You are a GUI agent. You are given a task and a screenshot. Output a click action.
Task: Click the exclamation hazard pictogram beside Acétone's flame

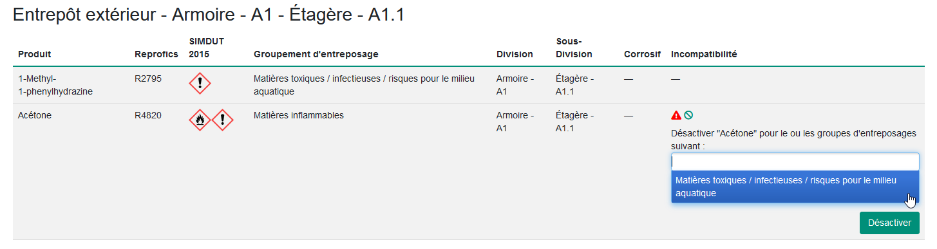(x=222, y=120)
